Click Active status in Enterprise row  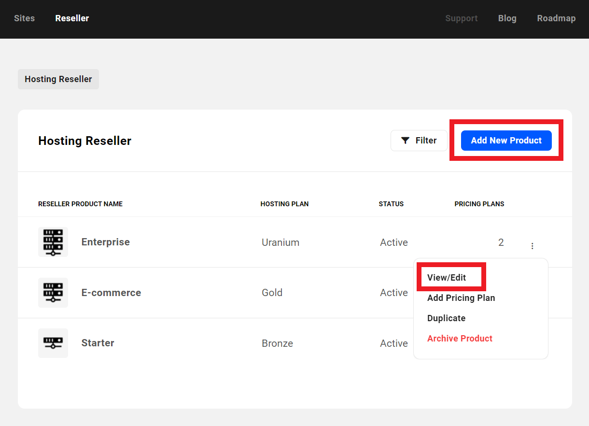pyautogui.click(x=394, y=242)
